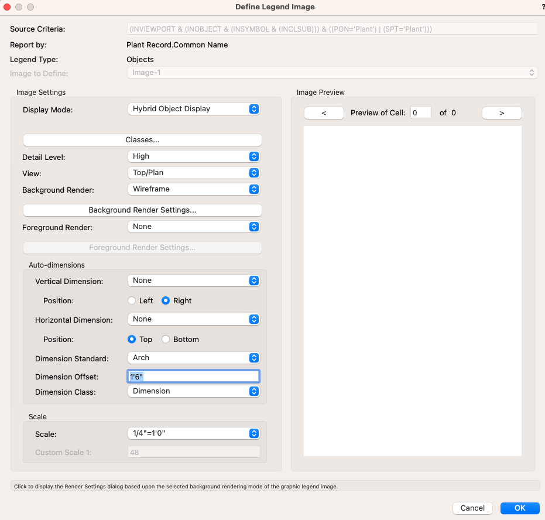The image size is (545, 520).
Task: Click the Dimension Offset input field
Action: [193, 377]
